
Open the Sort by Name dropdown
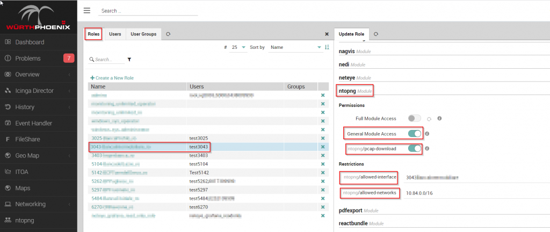tap(295, 47)
